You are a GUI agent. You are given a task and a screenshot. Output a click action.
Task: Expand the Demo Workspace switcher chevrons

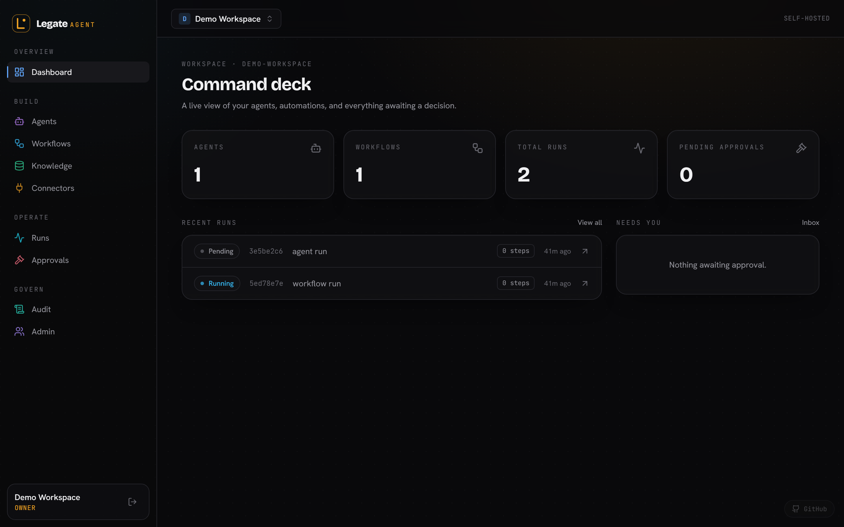coord(270,19)
